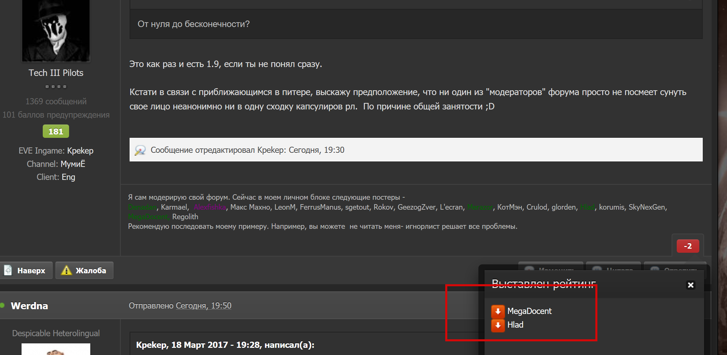
Task: Open the red -2 post rating badge
Action: click(x=688, y=246)
